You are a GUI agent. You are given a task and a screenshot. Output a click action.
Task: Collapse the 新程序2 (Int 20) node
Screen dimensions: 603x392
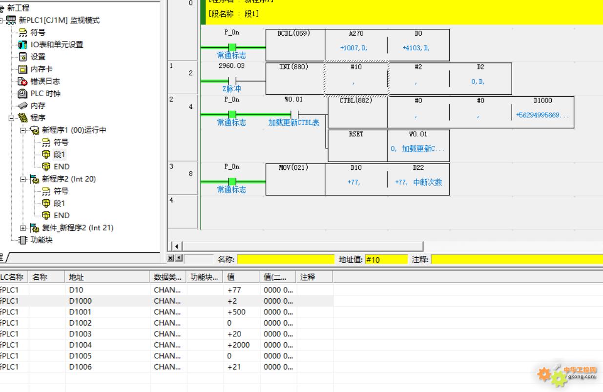pos(23,179)
